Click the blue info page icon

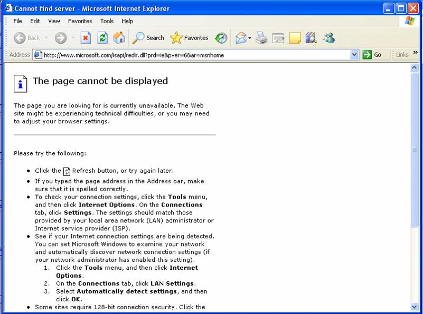(21, 84)
